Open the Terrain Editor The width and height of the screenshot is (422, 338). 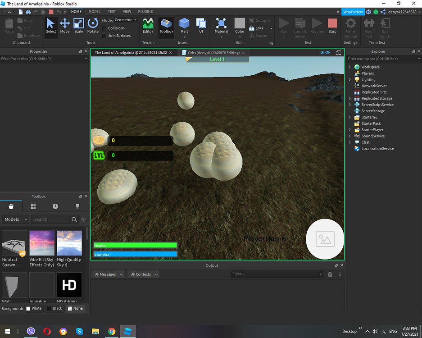click(148, 26)
